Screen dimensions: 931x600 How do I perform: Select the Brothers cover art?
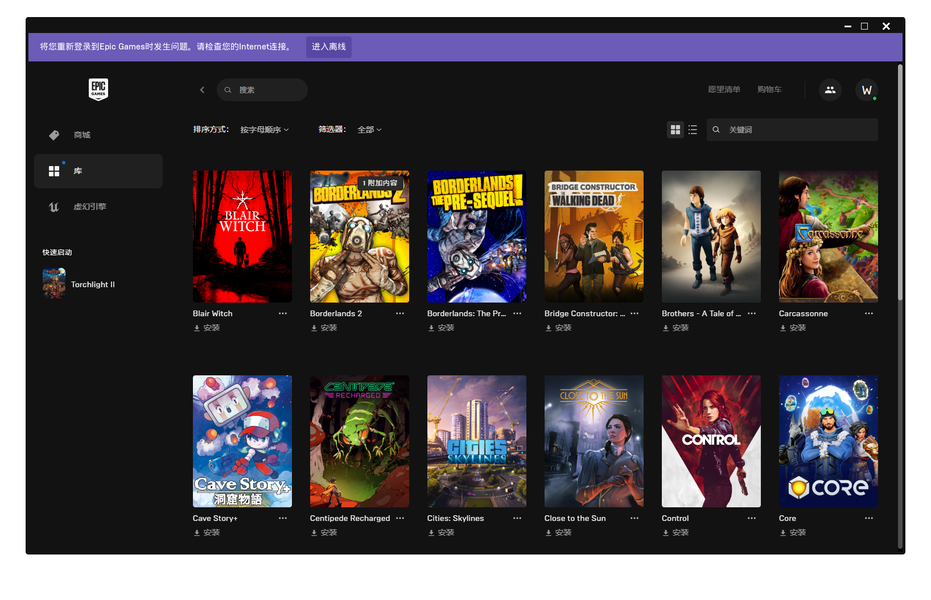[711, 237]
